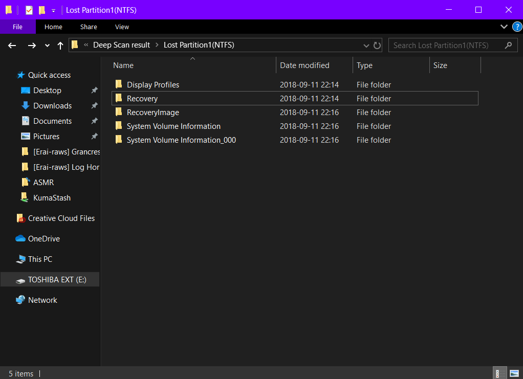The image size is (523, 379).
Task: Switch to Details view in status bar
Action: (499, 373)
